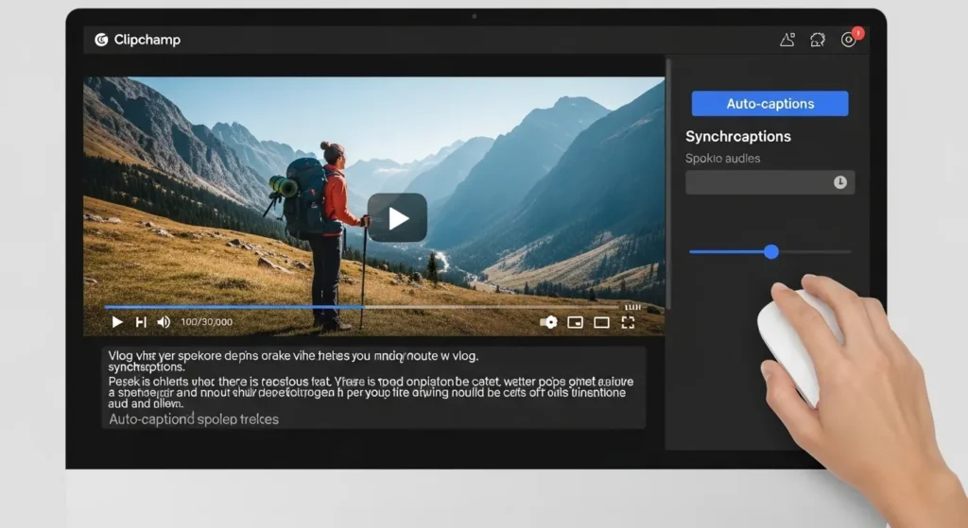Click the blue slider handle in right panel
Screen dimensions: 968x528
[771, 251]
